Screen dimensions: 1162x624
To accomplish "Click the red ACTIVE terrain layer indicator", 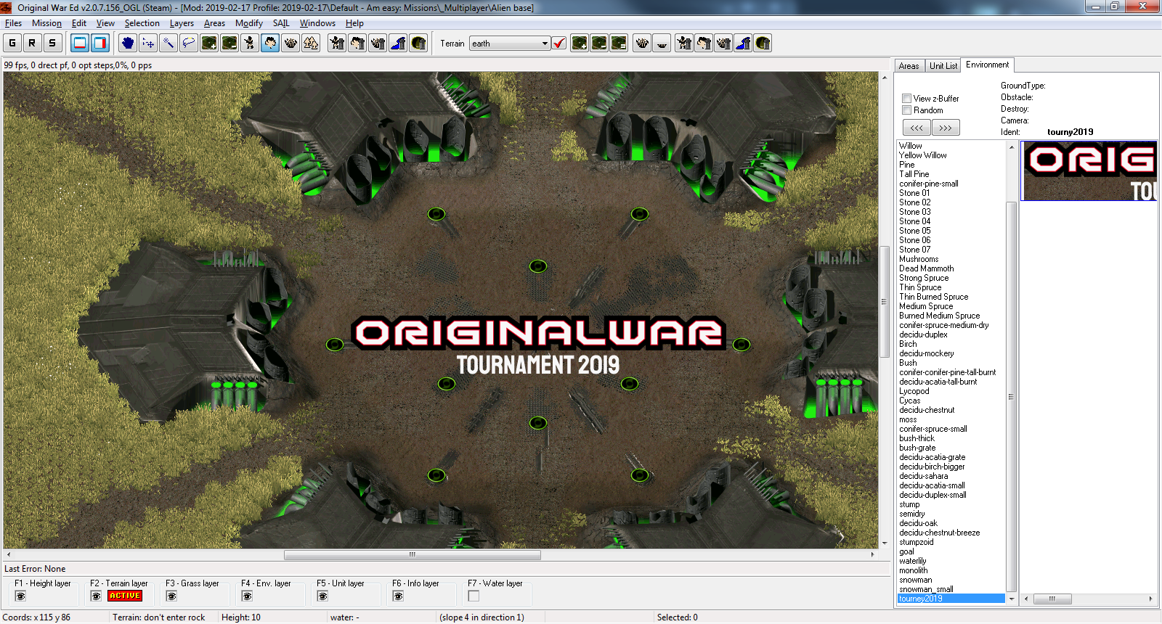I will 125,596.
